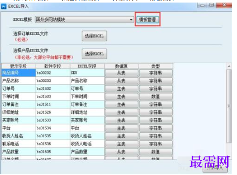The height and width of the screenshot is (175, 237).
Task: Click the bs00202 software field cell
Action: point(53,73)
